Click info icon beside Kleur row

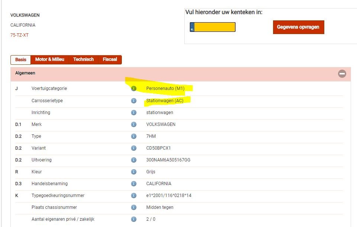pos(134,172)
